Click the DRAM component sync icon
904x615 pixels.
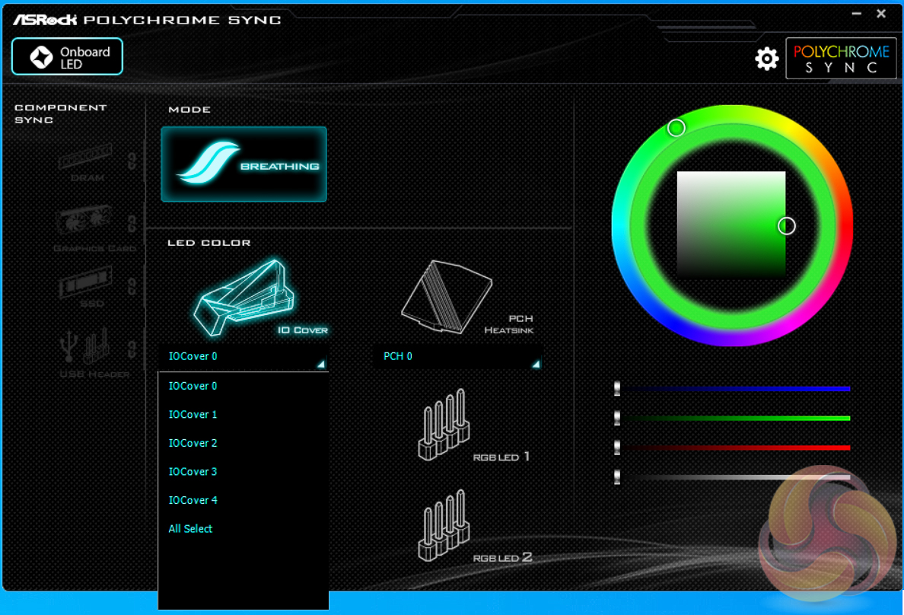point(85,157)
